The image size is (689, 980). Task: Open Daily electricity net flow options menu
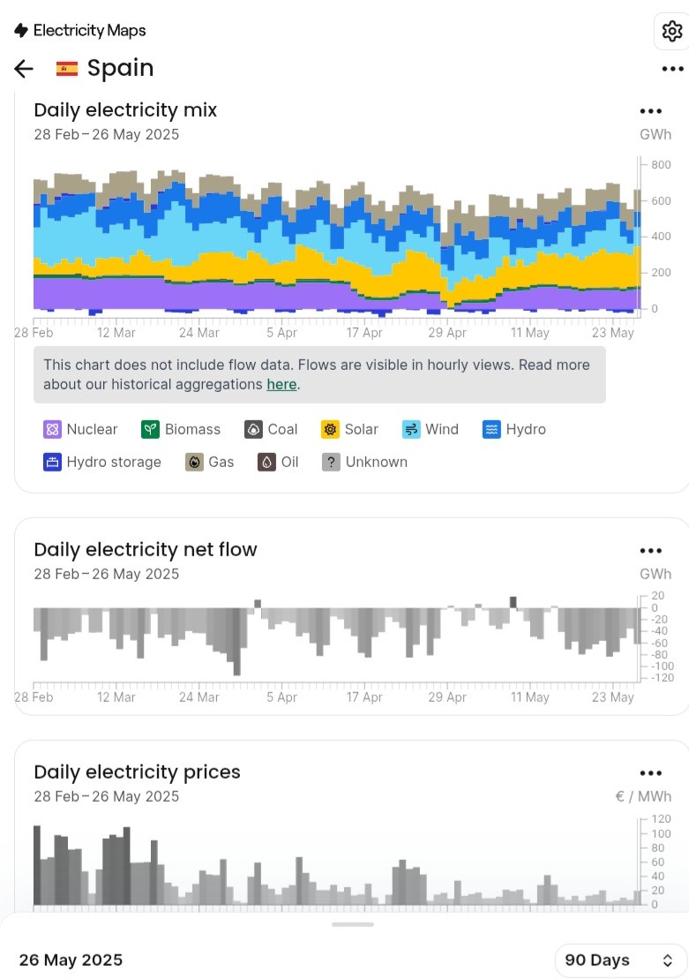point(650,551)
